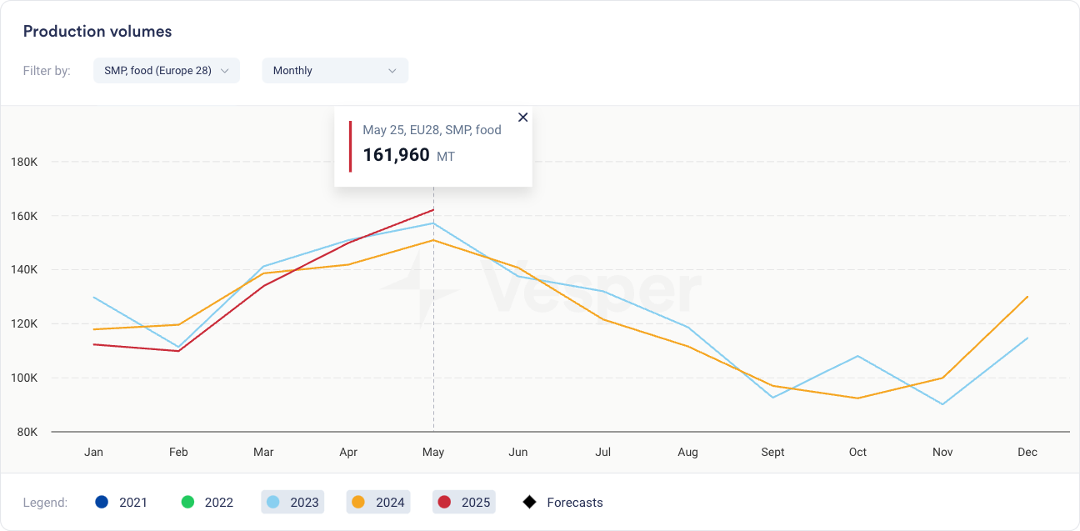Click chevron arrow in product filter
Viewport: 1080px width, 531px height.
224,71
